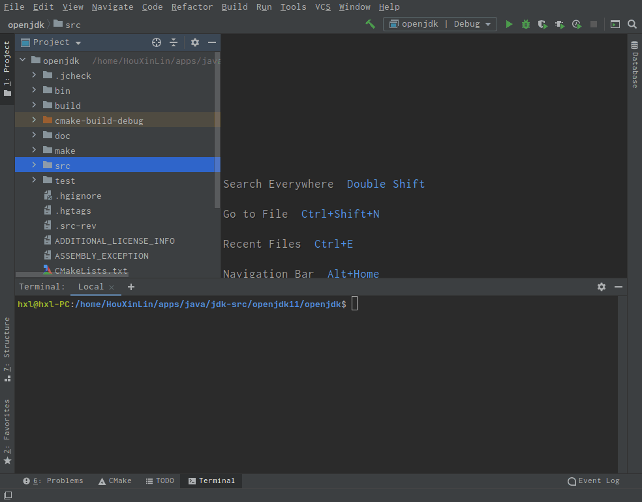The image size is (642, 502).
Task: Open the Build menu
Action: tap(235, 7)
